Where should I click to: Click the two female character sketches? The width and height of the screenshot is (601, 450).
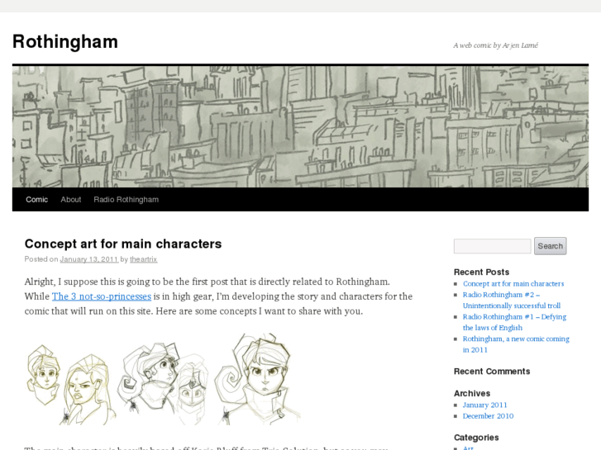click(x=70, y=384)
